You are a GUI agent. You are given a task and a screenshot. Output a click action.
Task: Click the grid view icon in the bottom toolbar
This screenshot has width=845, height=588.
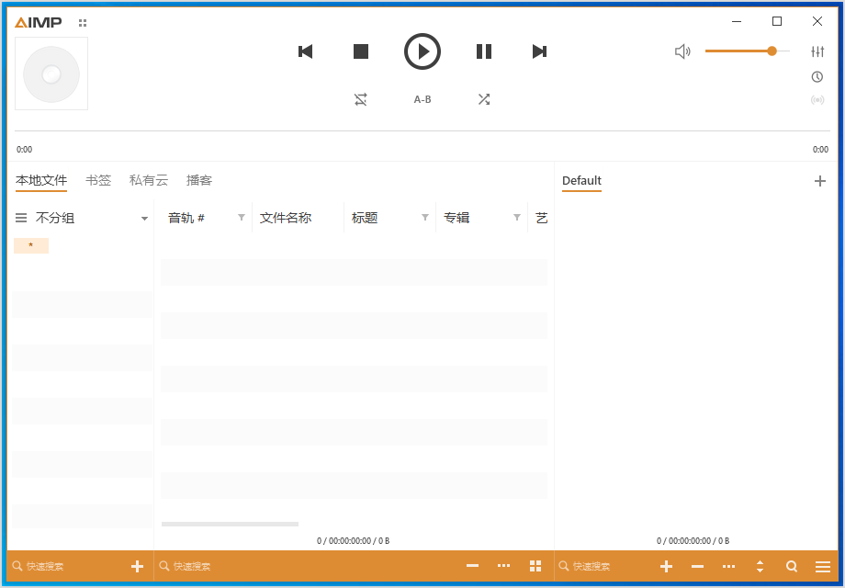click(x=535, y=566)
